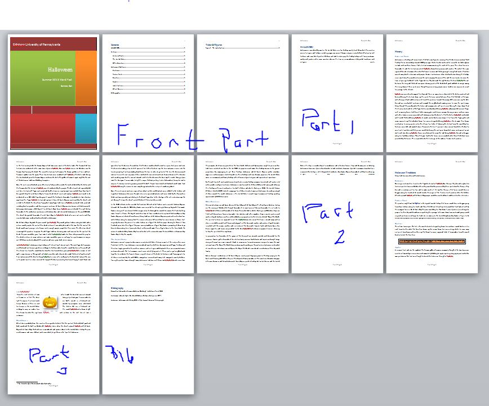This screenshot has height=406, width=489.
Task: Click the orange rectangle on cover page
Action: 86,78
